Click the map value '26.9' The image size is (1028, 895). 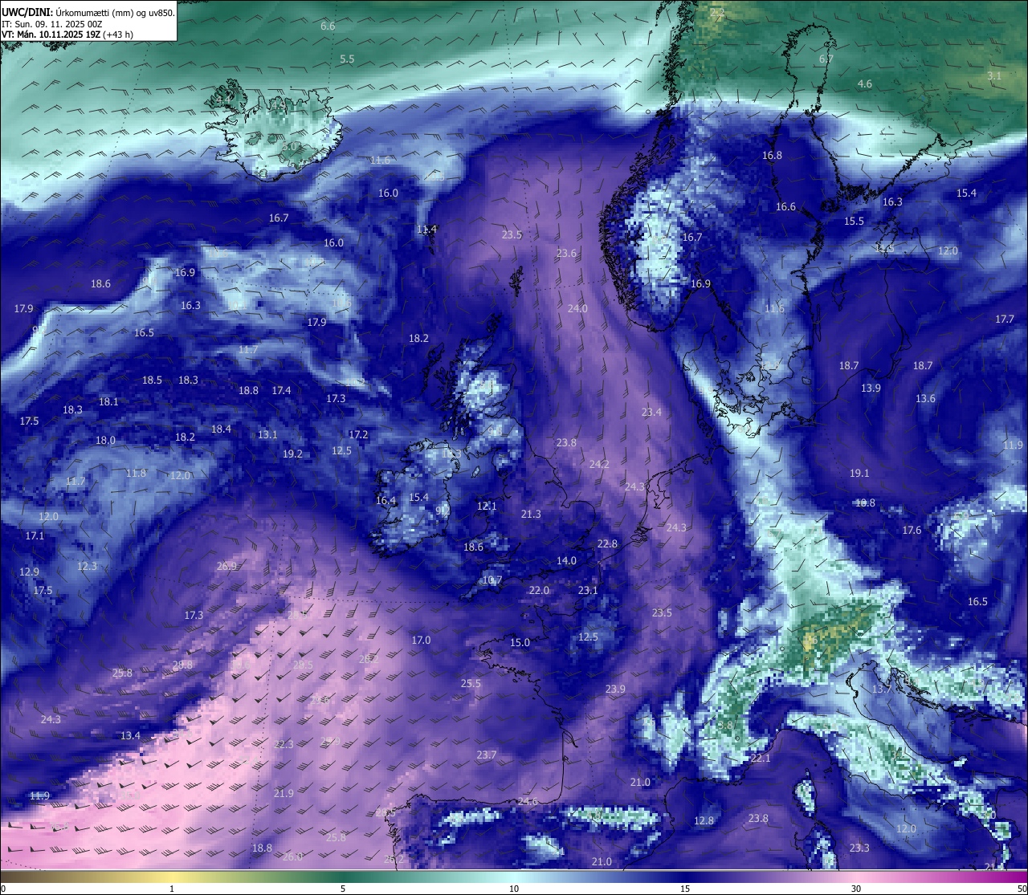226,567
